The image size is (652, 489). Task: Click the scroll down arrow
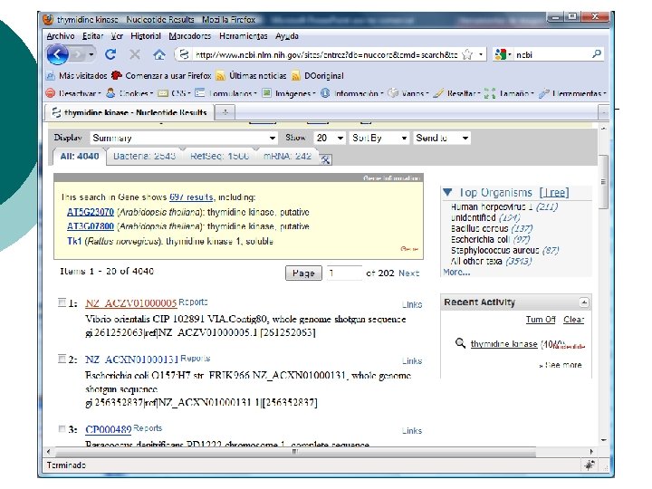[x=603, y=440]
